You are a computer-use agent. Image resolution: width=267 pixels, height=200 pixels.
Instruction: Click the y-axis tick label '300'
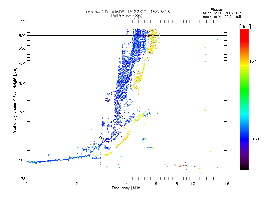tap(22, 84)
